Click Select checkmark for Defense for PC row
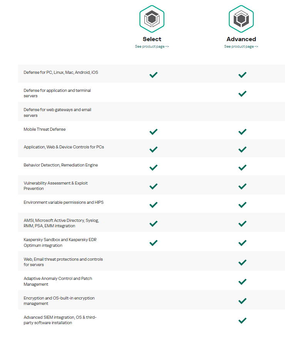The height and width of the screenshot is (338, 285). pos(153,75)
